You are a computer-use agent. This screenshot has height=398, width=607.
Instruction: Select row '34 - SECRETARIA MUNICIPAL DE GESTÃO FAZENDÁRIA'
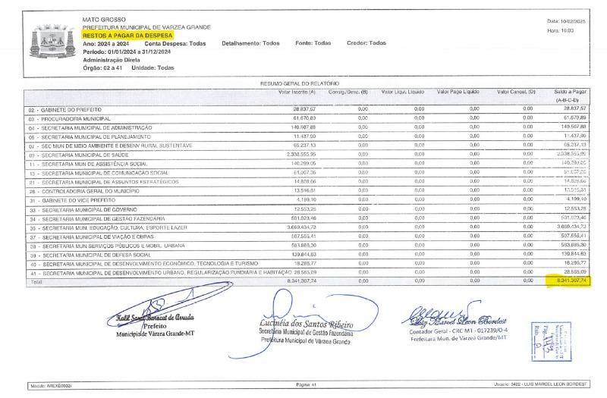pyautogui.click(x=307, y=218)
